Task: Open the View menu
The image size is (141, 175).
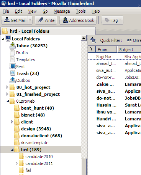Action: pyautogui.click(x=32, y=11)
